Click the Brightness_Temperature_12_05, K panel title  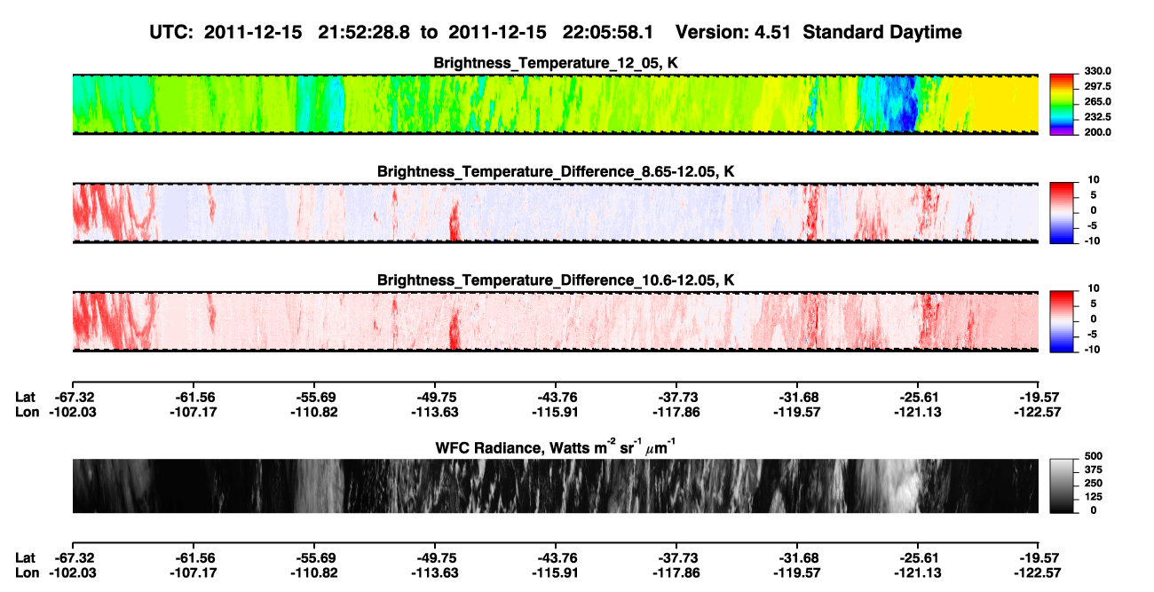pyautogui.click(x=556, y=63)
